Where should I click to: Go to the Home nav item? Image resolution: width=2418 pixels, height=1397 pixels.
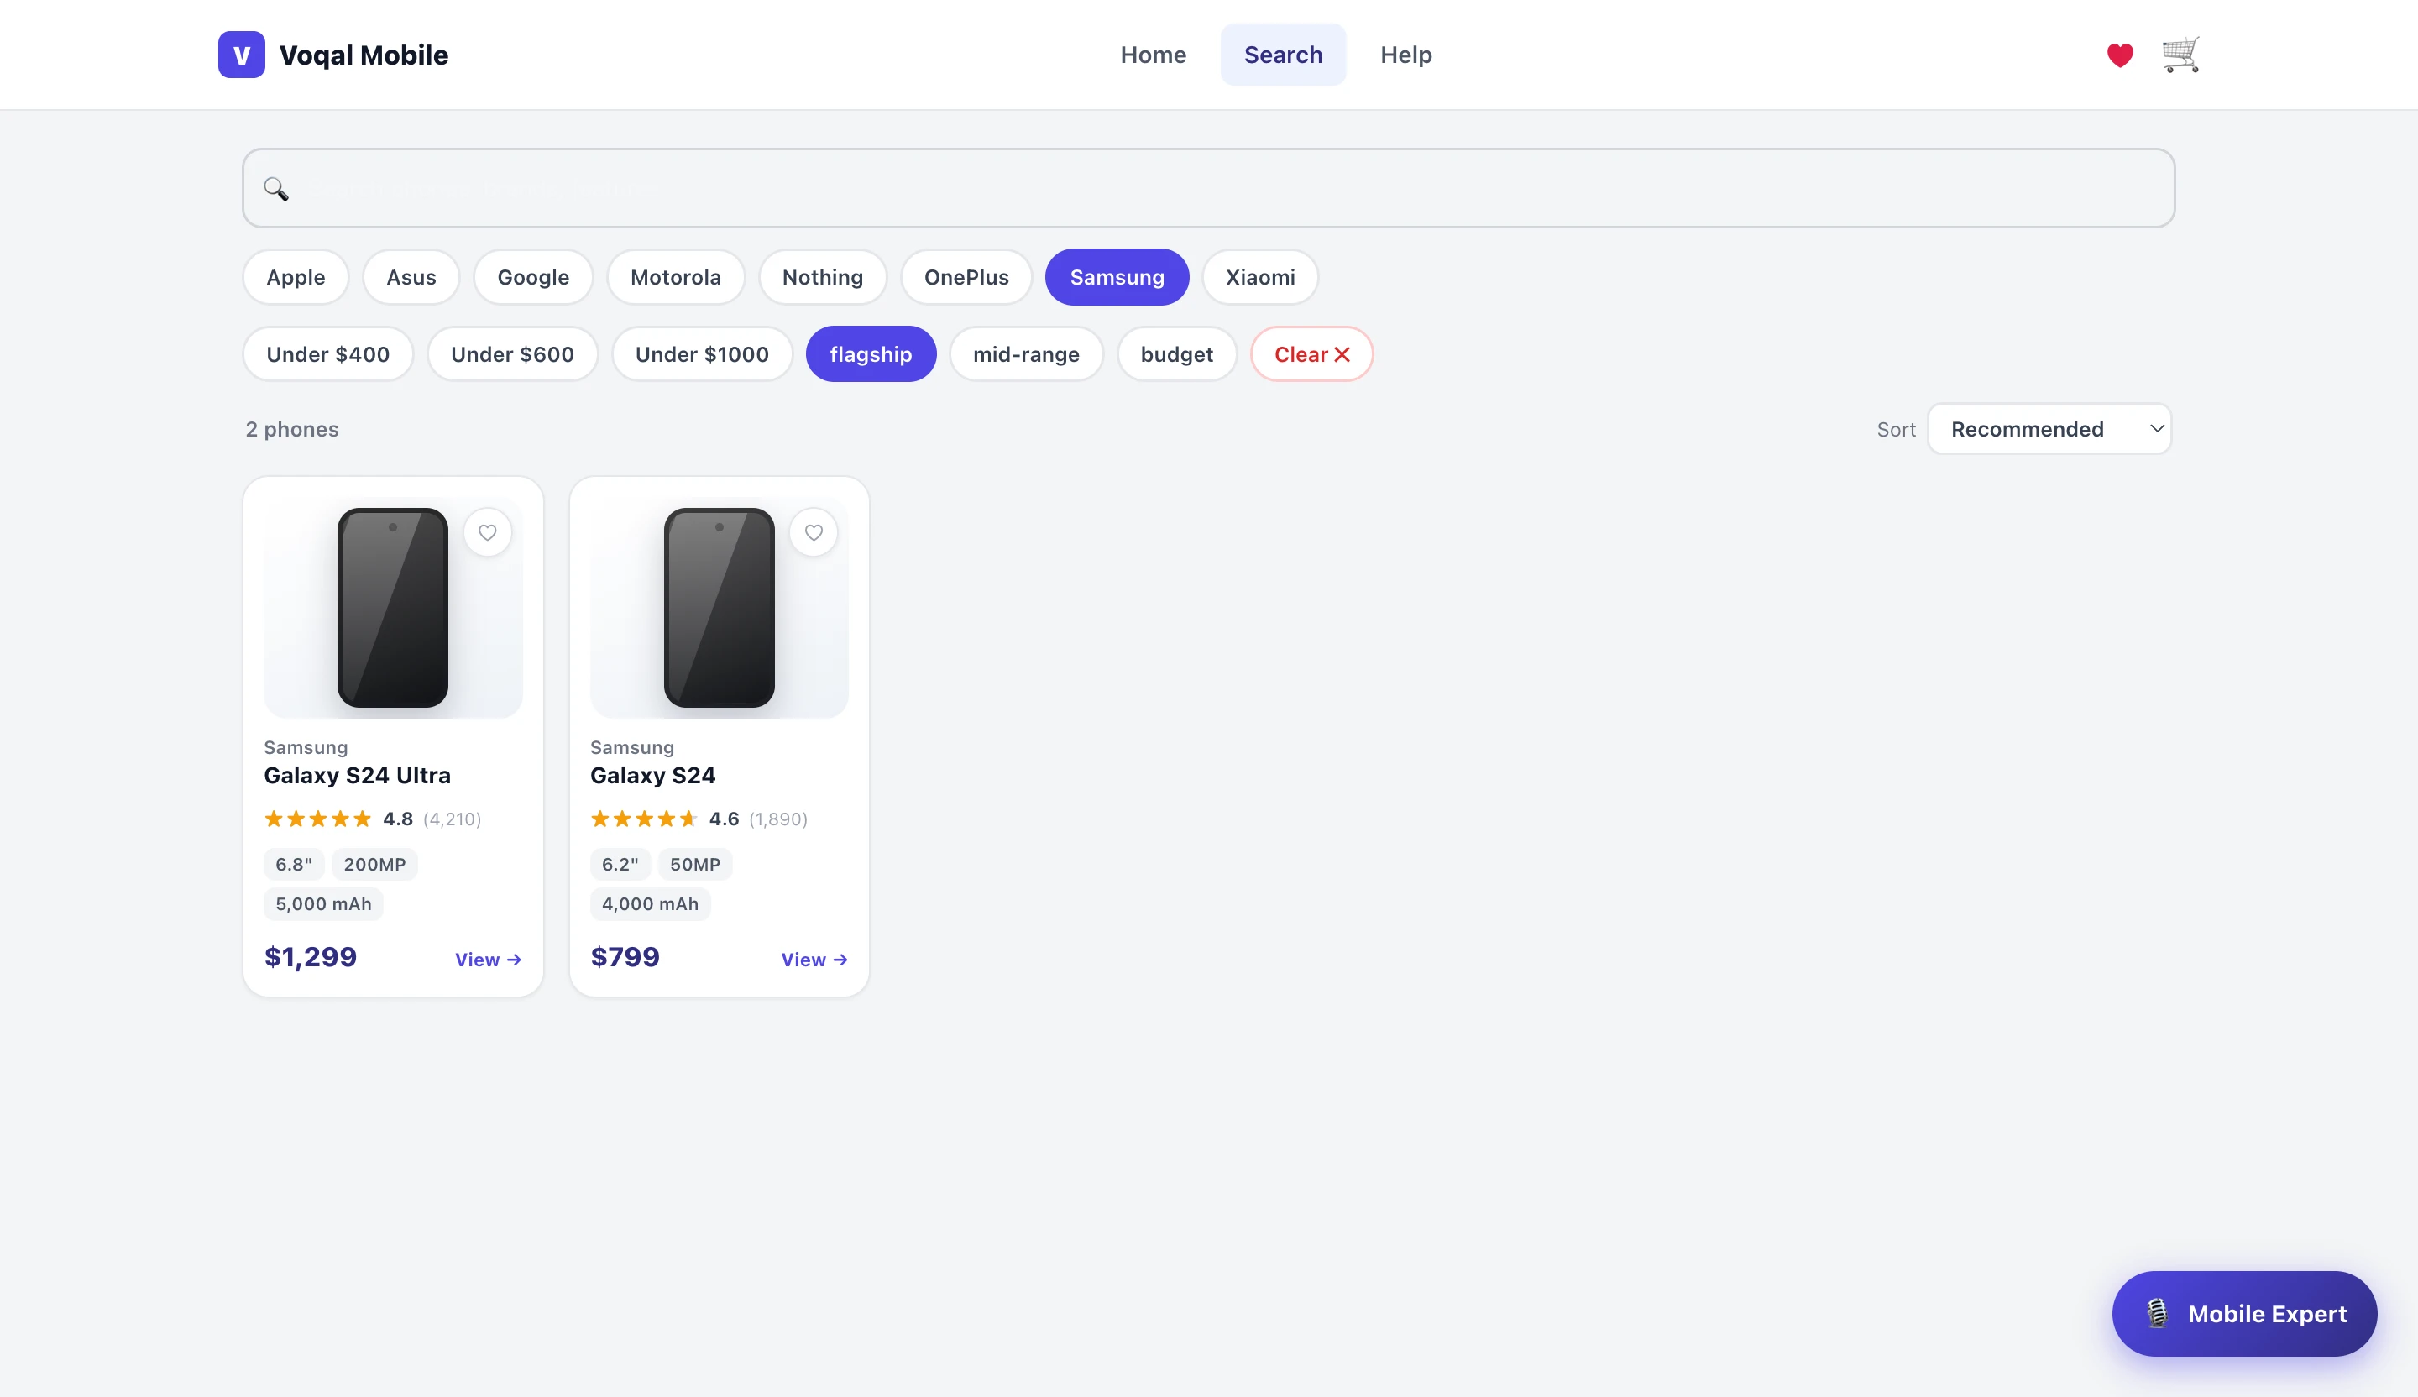pos(1154,55)
